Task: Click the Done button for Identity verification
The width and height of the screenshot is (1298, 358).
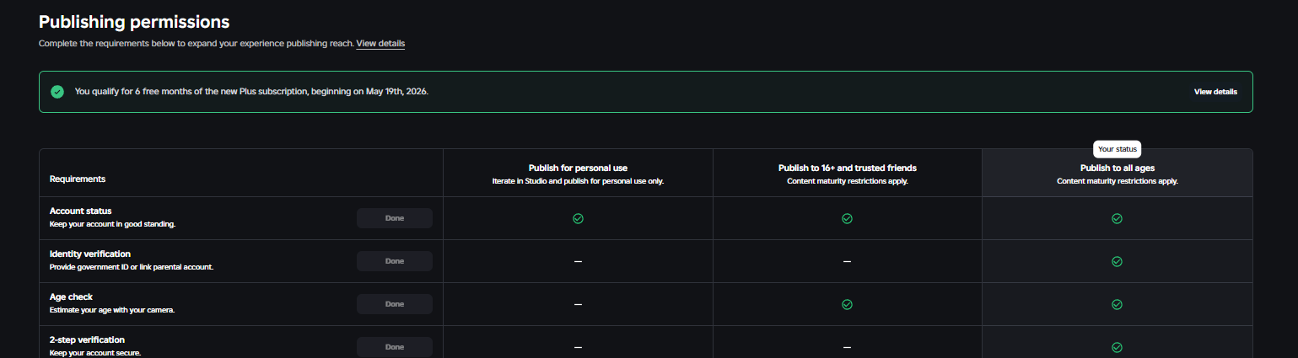Action: pos(395,261)
